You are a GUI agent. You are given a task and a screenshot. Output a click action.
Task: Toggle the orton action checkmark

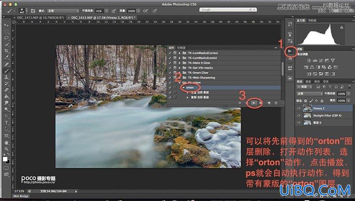[x=170, y=87]
